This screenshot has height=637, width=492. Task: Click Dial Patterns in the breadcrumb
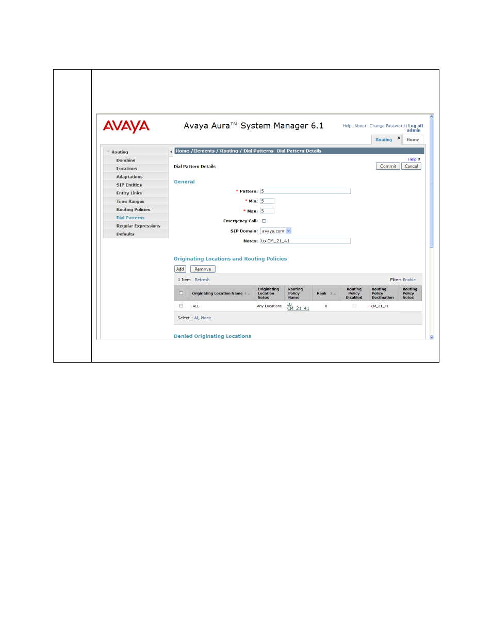click(258, 151)
